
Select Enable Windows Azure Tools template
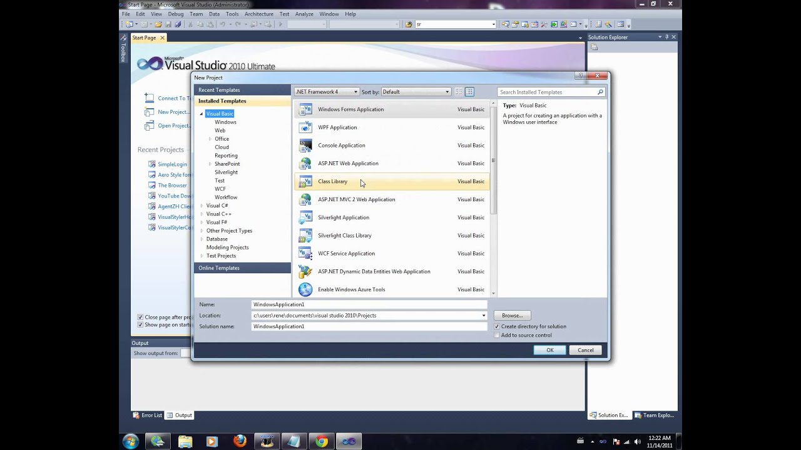pyautogui.click(x=392, y=290)
